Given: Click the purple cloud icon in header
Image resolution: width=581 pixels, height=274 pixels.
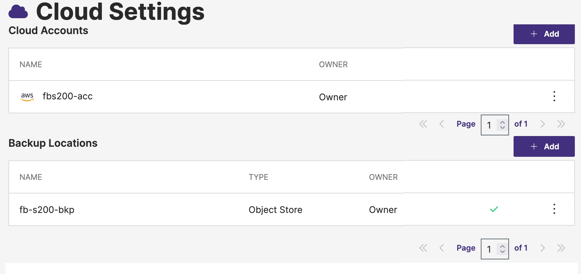Looking at the screenshot, I should (18, 12).
